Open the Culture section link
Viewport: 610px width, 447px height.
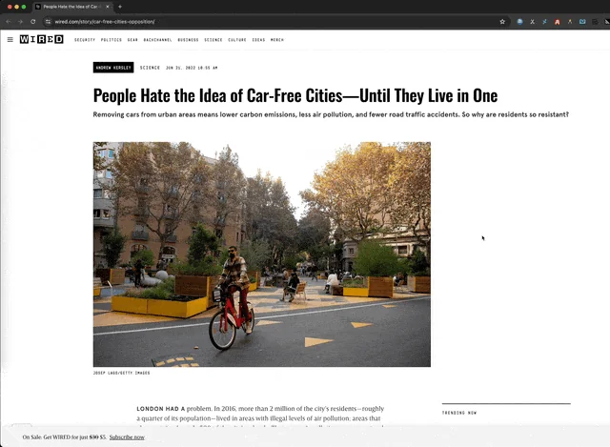(x=237, y=40)
